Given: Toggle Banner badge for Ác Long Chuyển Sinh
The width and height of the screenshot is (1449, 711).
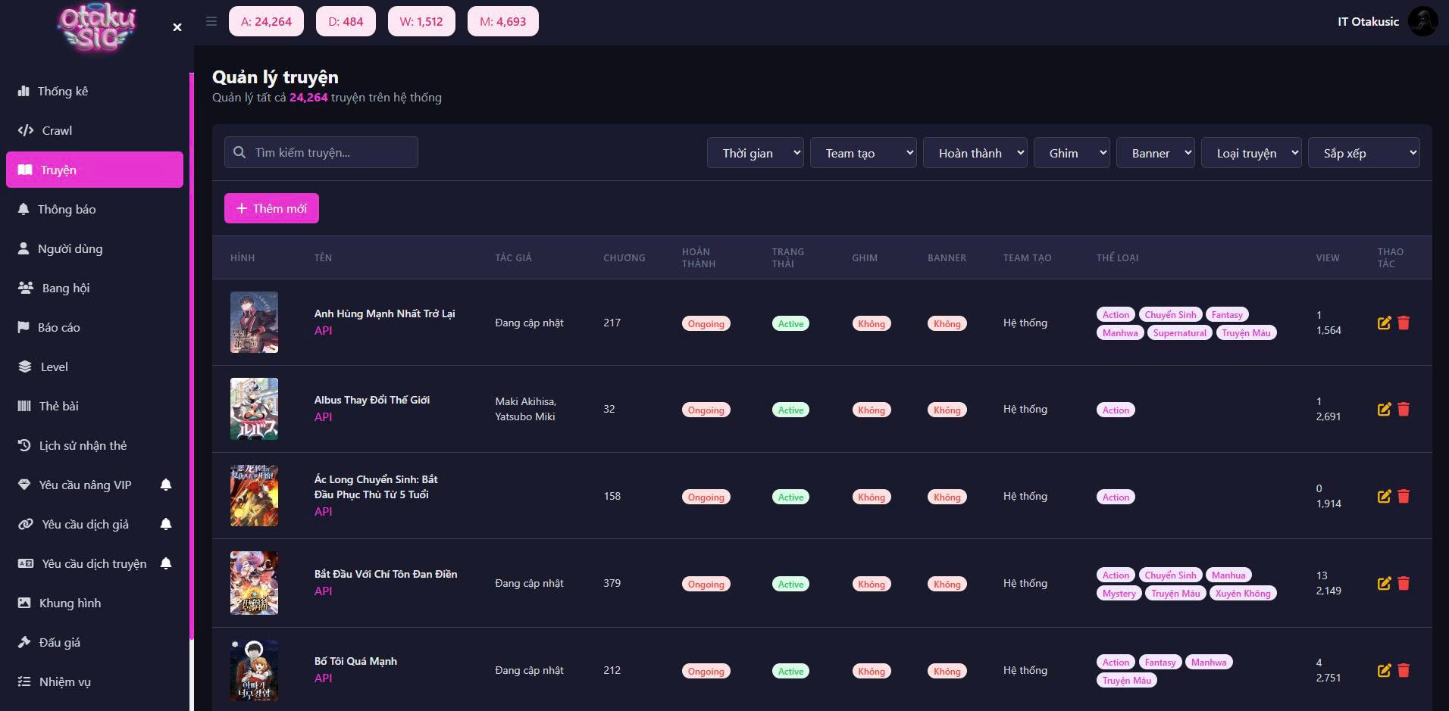Looking at the screenshot, I should 947,497.
